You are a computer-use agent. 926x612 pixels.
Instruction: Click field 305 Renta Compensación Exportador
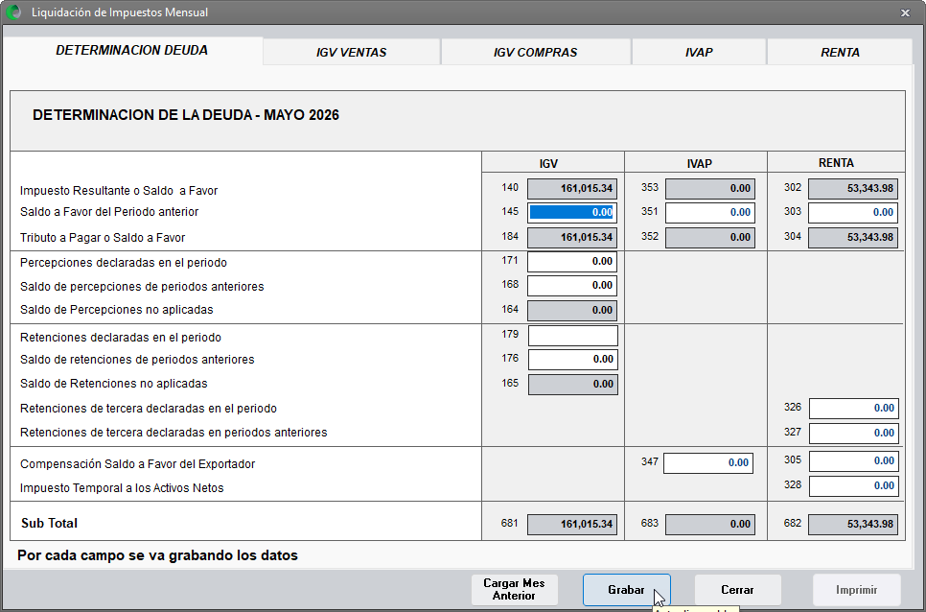point(854,460)
